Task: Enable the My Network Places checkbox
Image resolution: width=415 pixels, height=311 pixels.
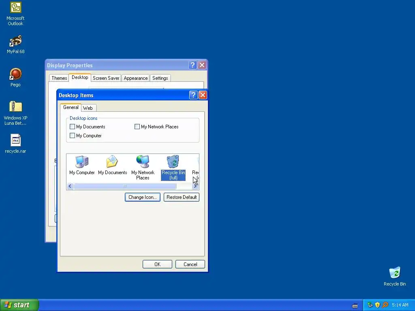Action: pyautogui.click(x=137, y=127)
